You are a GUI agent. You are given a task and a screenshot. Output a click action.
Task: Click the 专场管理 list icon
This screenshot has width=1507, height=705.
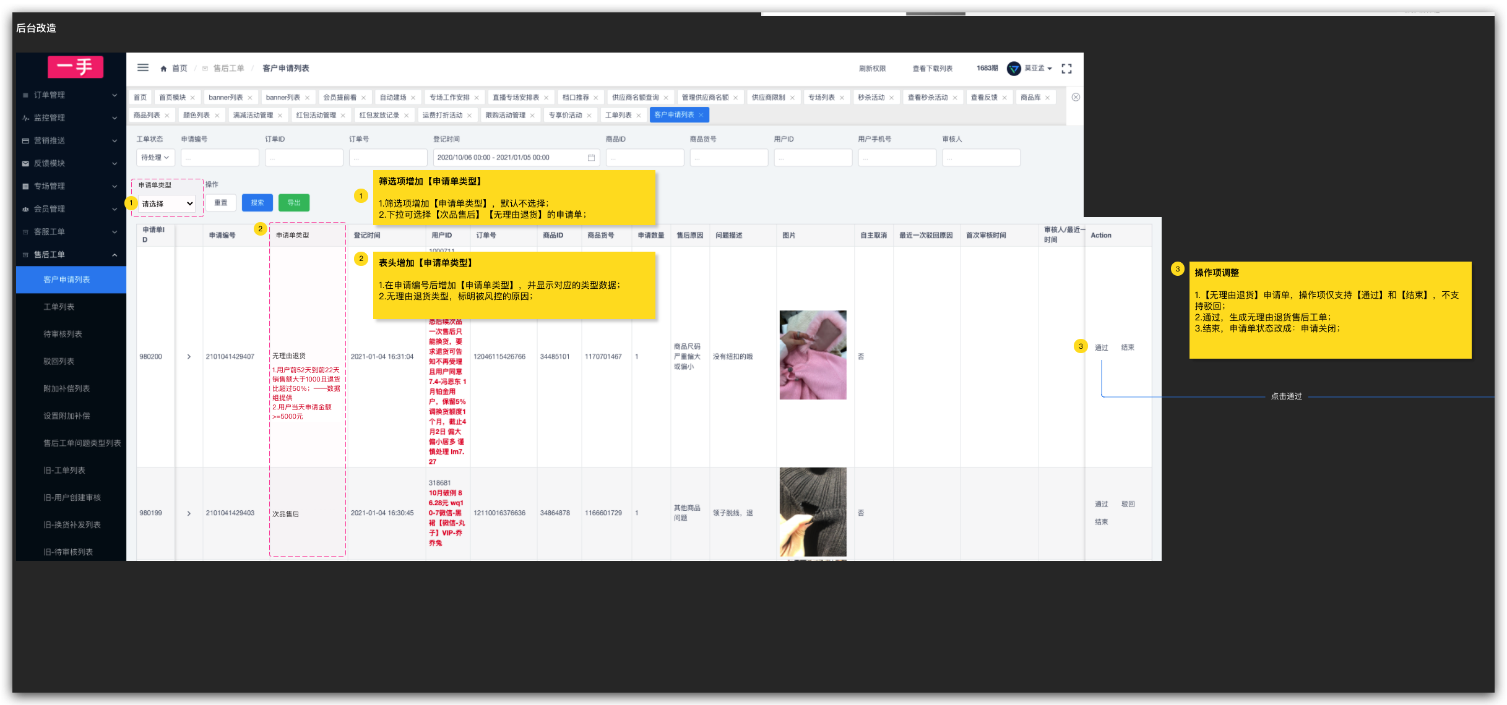tap(25, 186)
